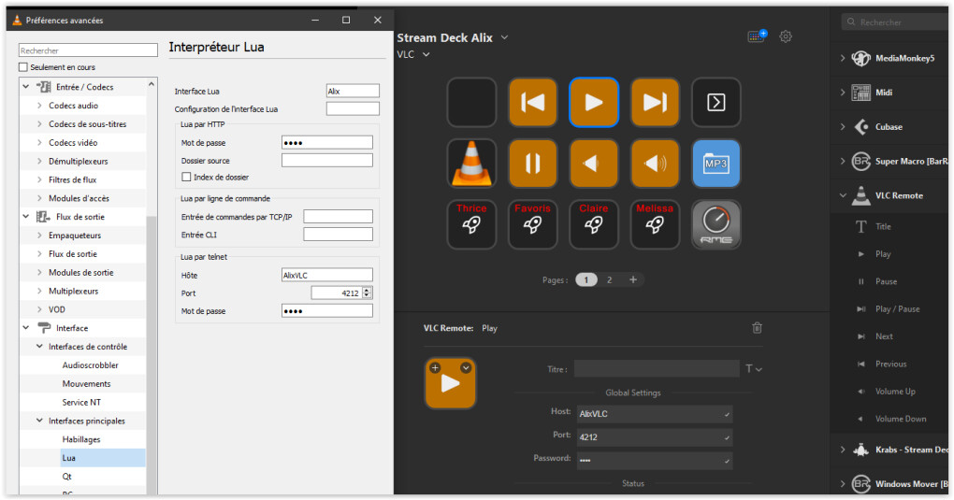Select the empty first key in the grid
The height and width of the screenshot is (500, 954).
[x=471, y=102]
